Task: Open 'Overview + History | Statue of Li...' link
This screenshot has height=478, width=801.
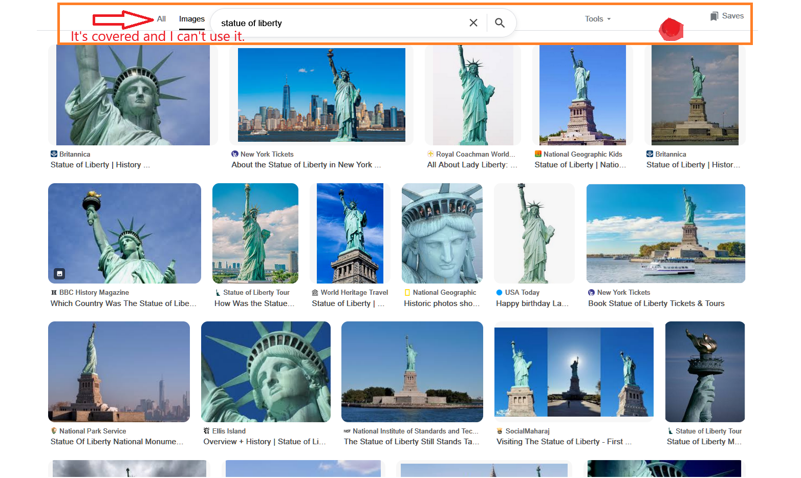Action: (x=264, y=442)
